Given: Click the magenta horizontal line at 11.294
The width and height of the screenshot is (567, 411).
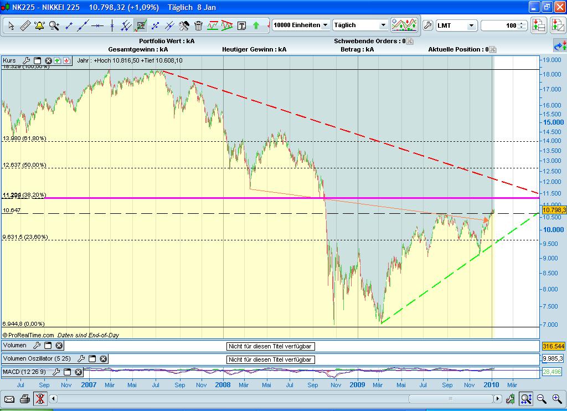Looking at the screenshot, I should [x=291, y=198].
